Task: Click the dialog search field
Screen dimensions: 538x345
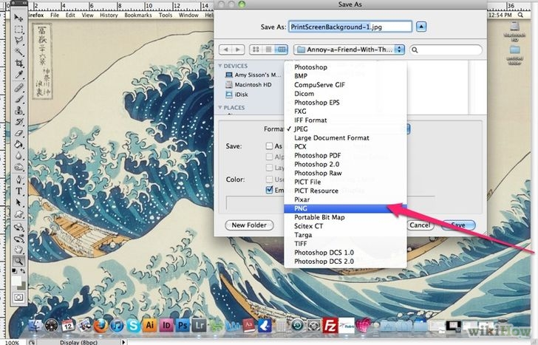Action: (446, 50)
